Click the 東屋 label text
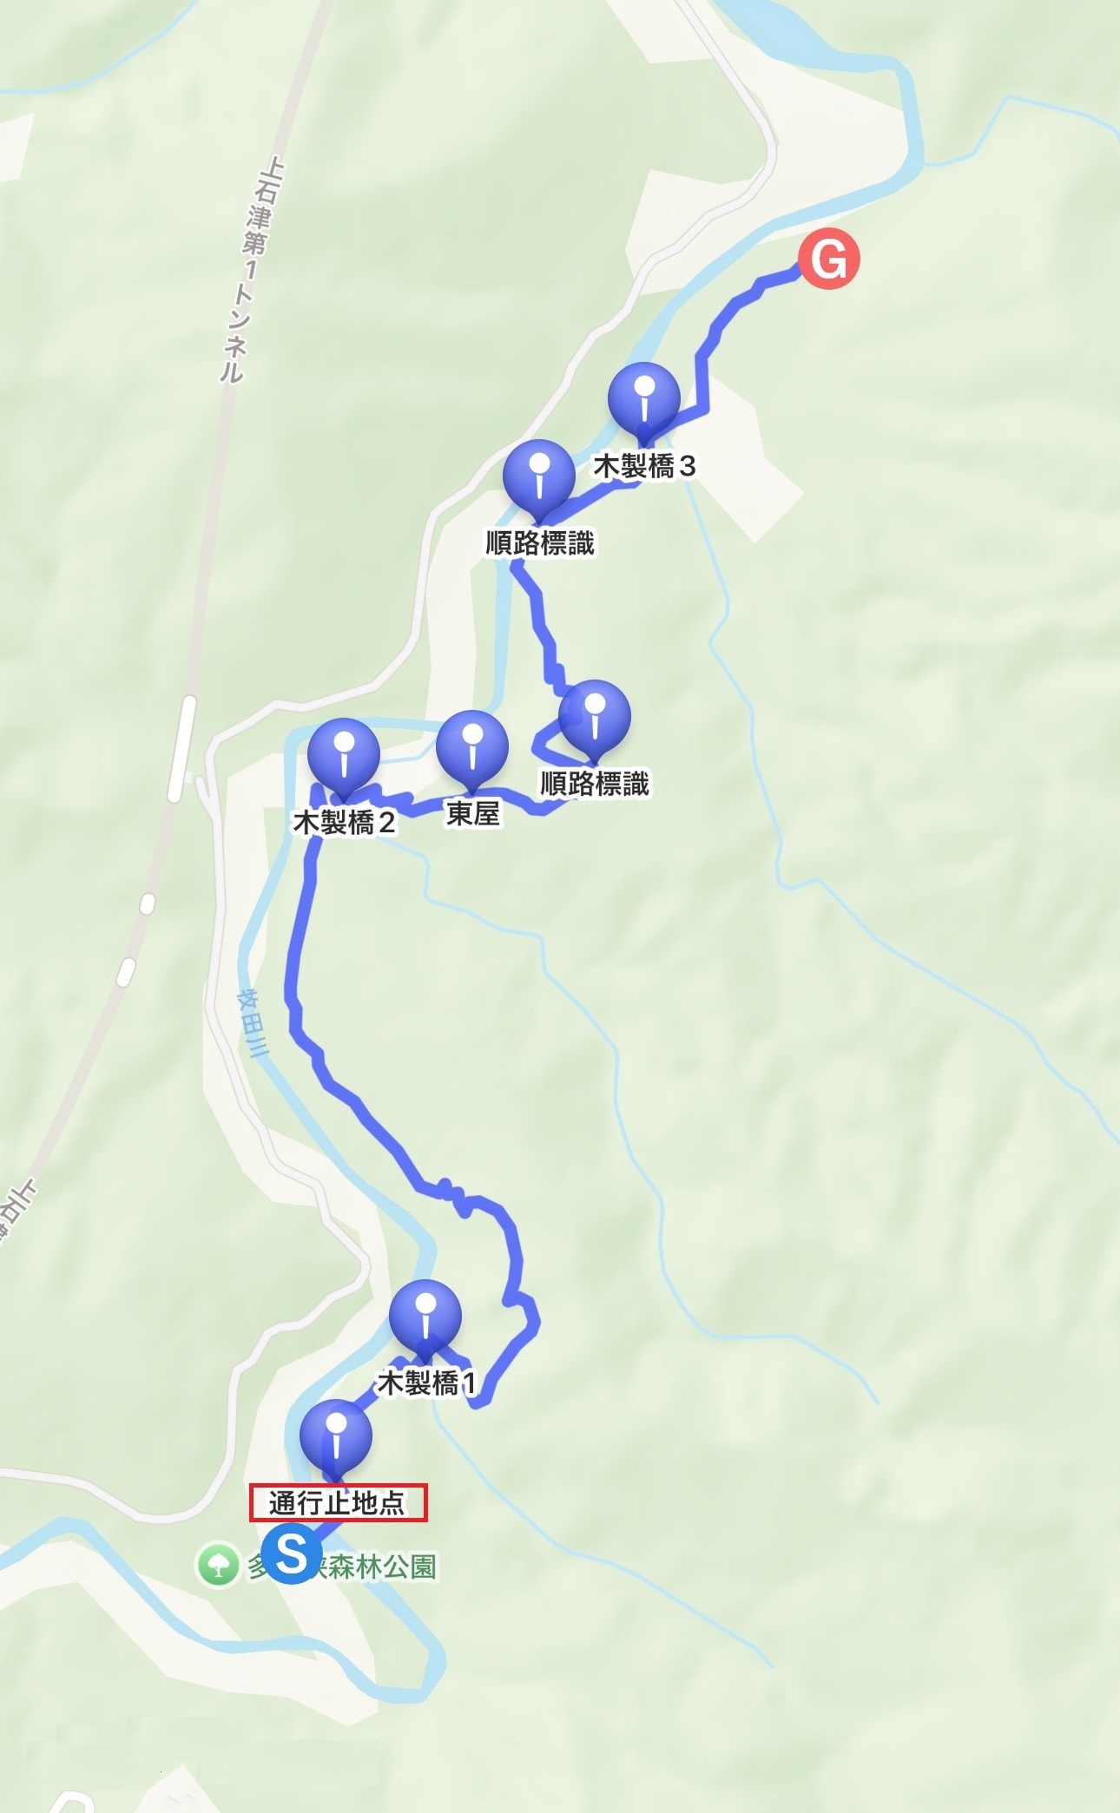 point(473,813)
